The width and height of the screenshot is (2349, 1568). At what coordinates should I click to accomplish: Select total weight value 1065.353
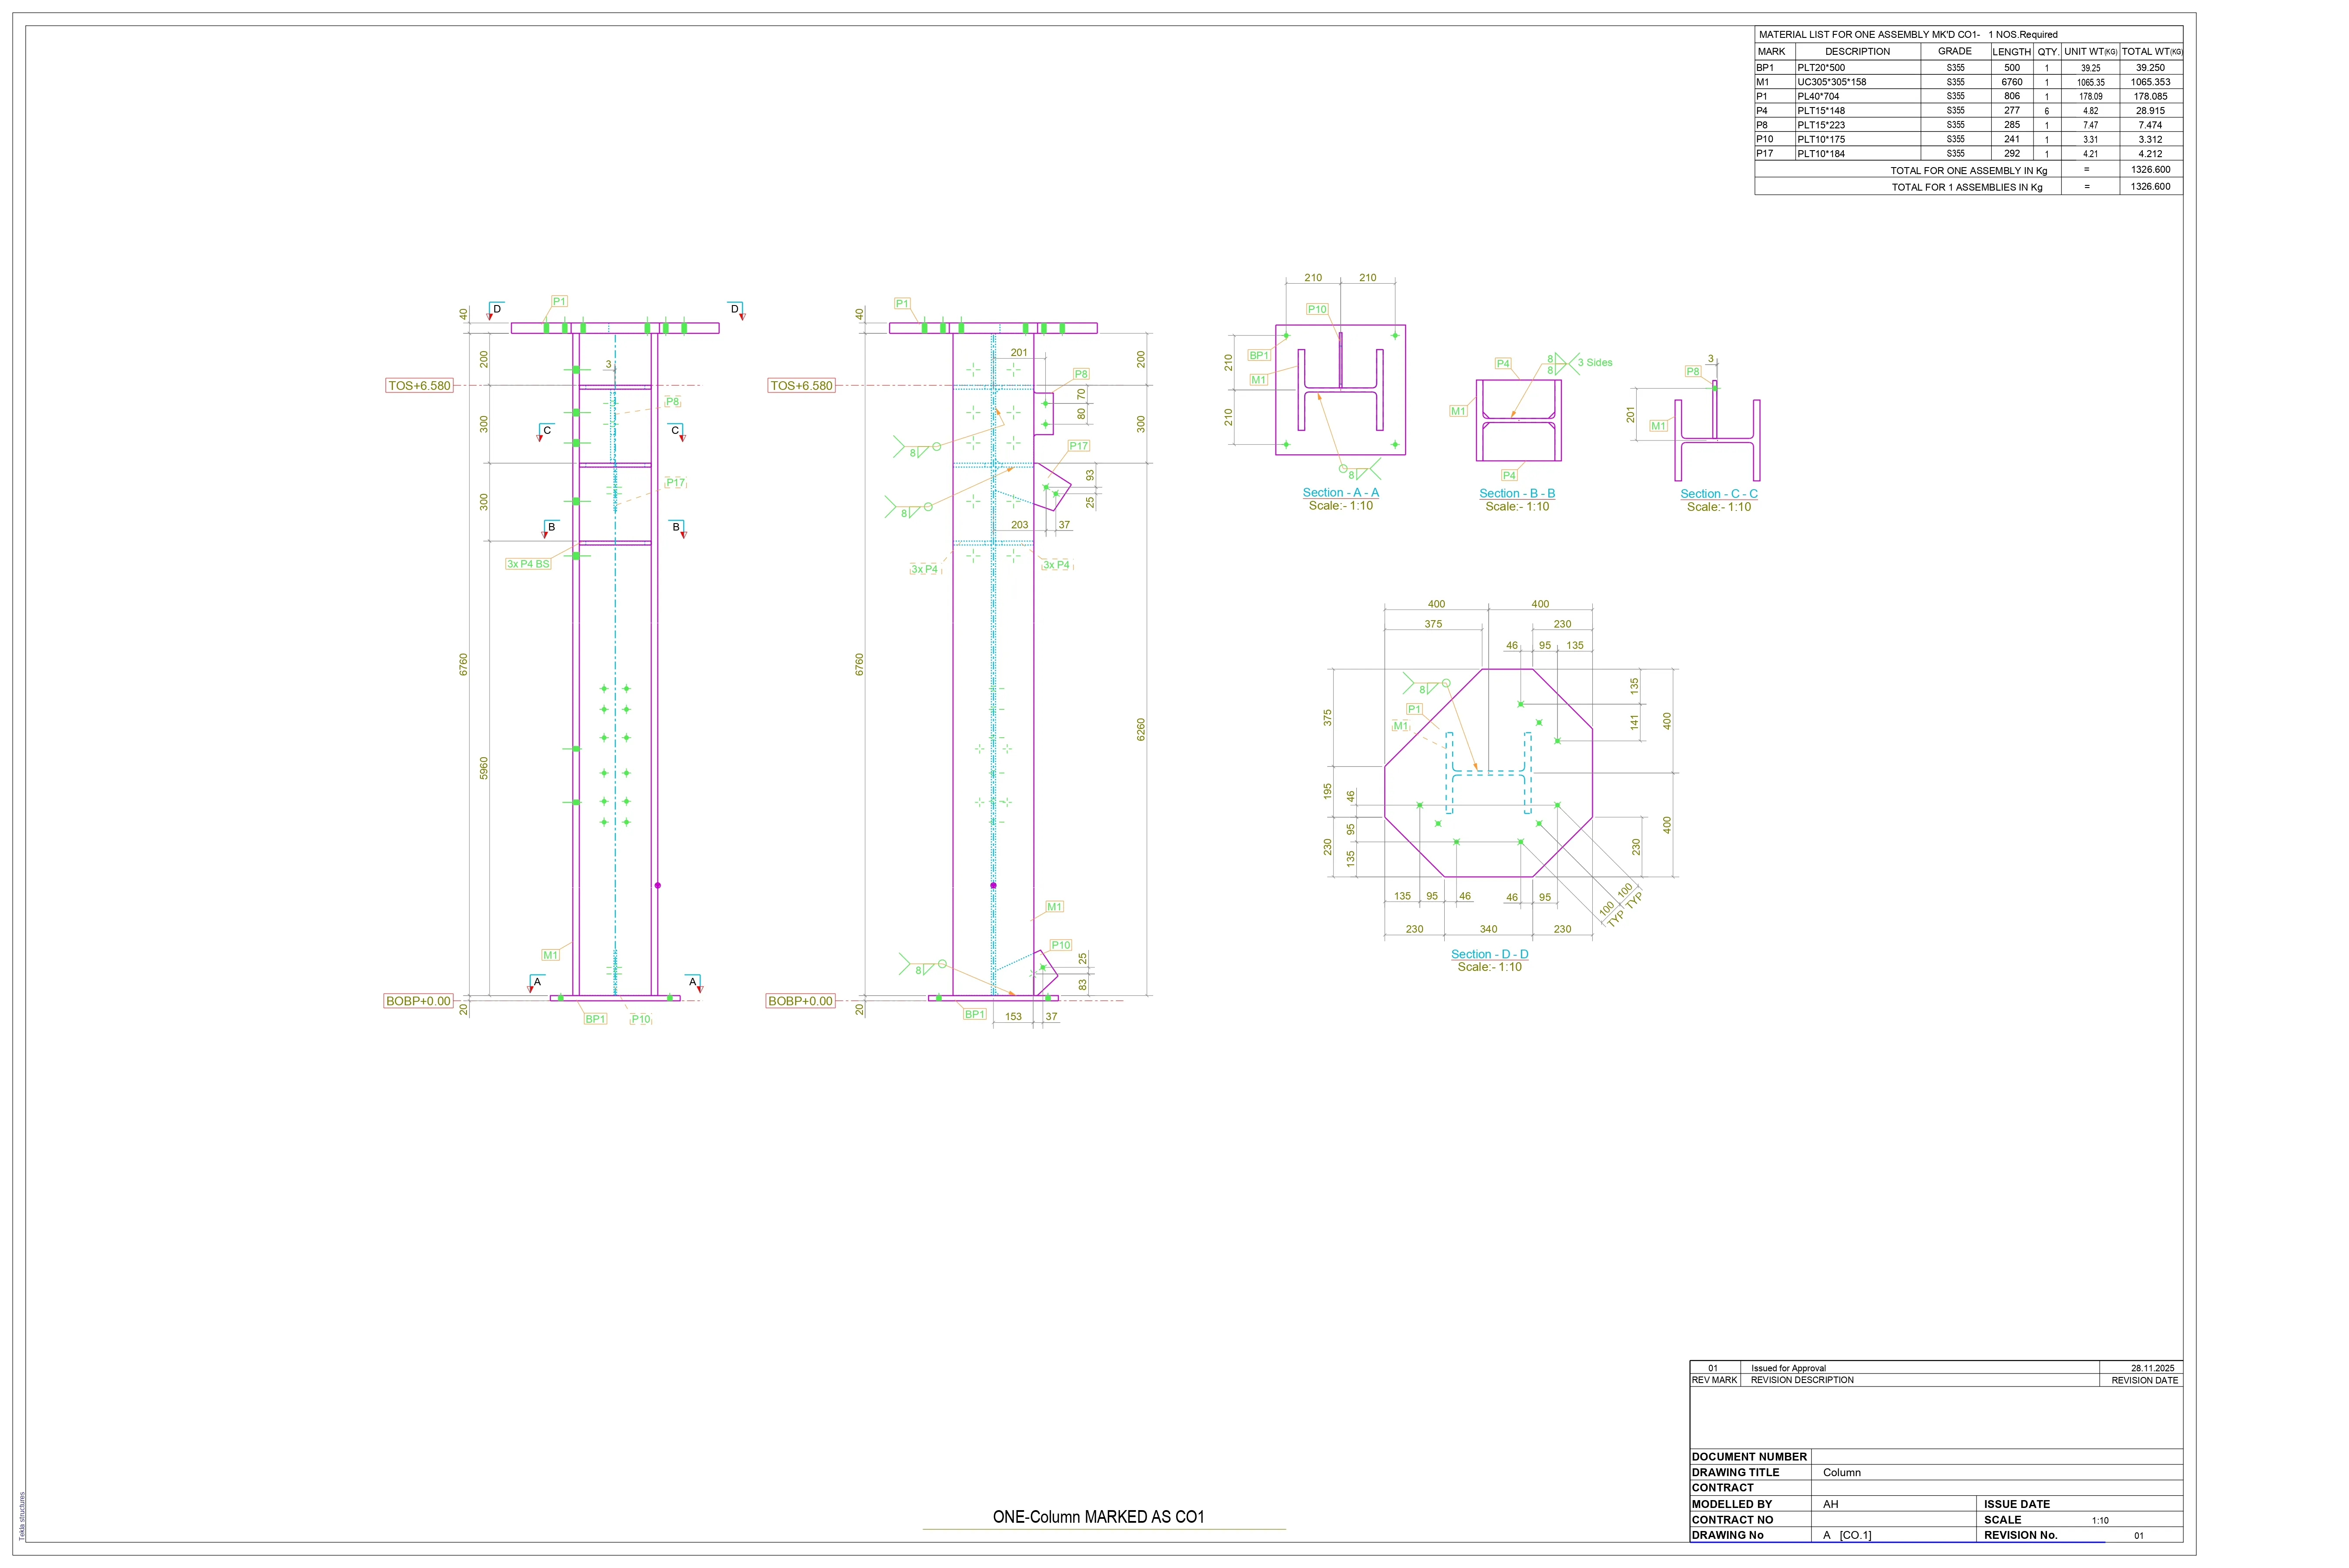pyautogui.click(x=2150, y=82)
